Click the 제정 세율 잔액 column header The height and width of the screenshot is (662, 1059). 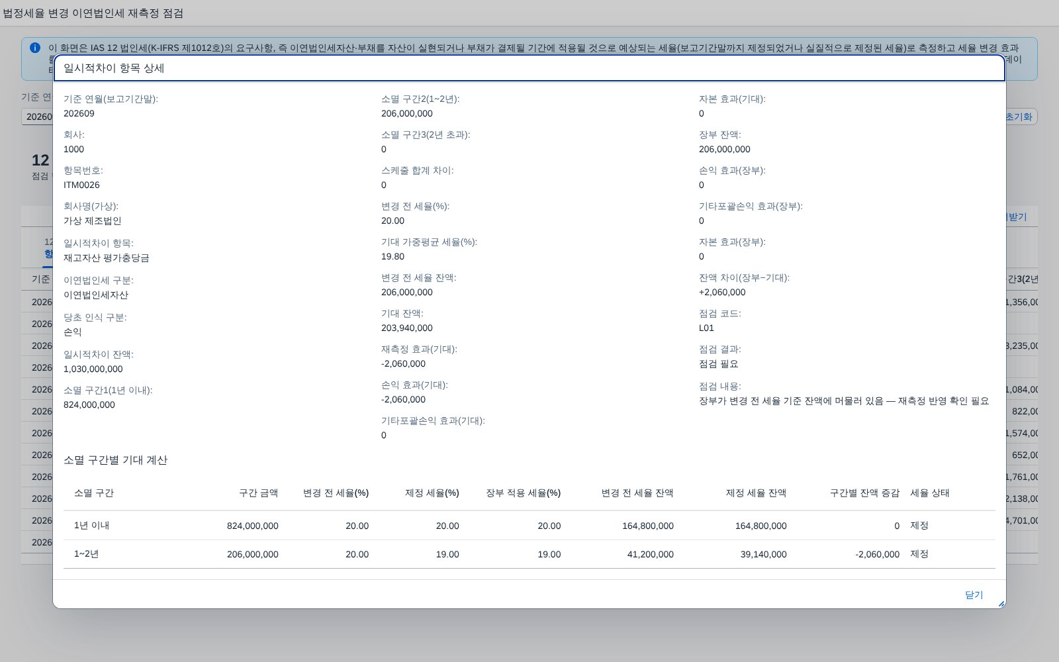point(756,493)
